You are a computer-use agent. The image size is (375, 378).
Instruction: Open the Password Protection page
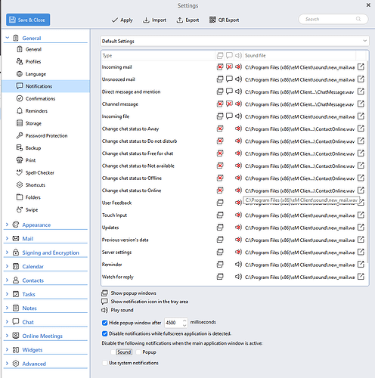[x=46, y=135]
